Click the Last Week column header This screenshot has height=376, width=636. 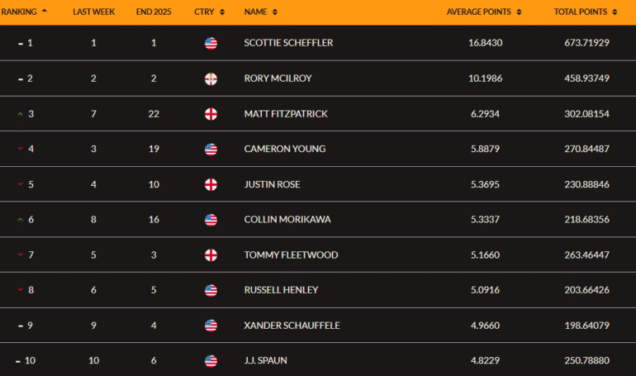(x=93, y=12)
